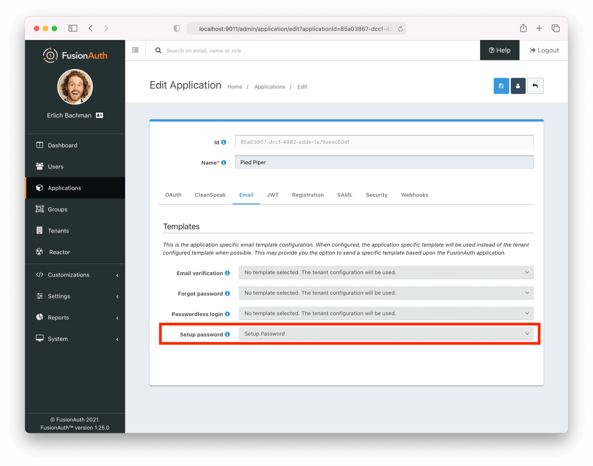Open Reactor in the sidebar

point(75,252)
